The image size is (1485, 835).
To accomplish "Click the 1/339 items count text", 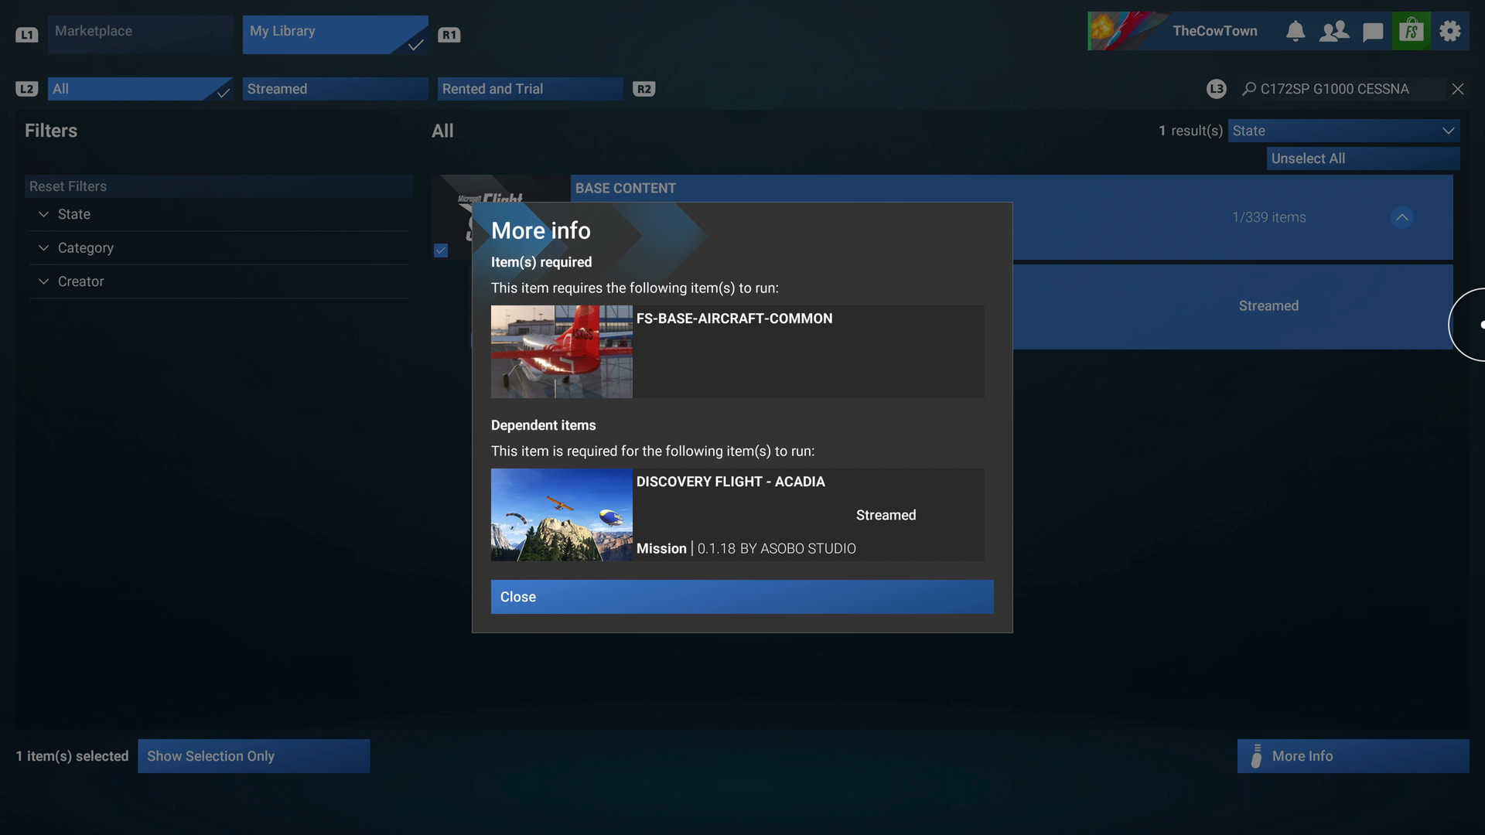I will [1268, 217].
